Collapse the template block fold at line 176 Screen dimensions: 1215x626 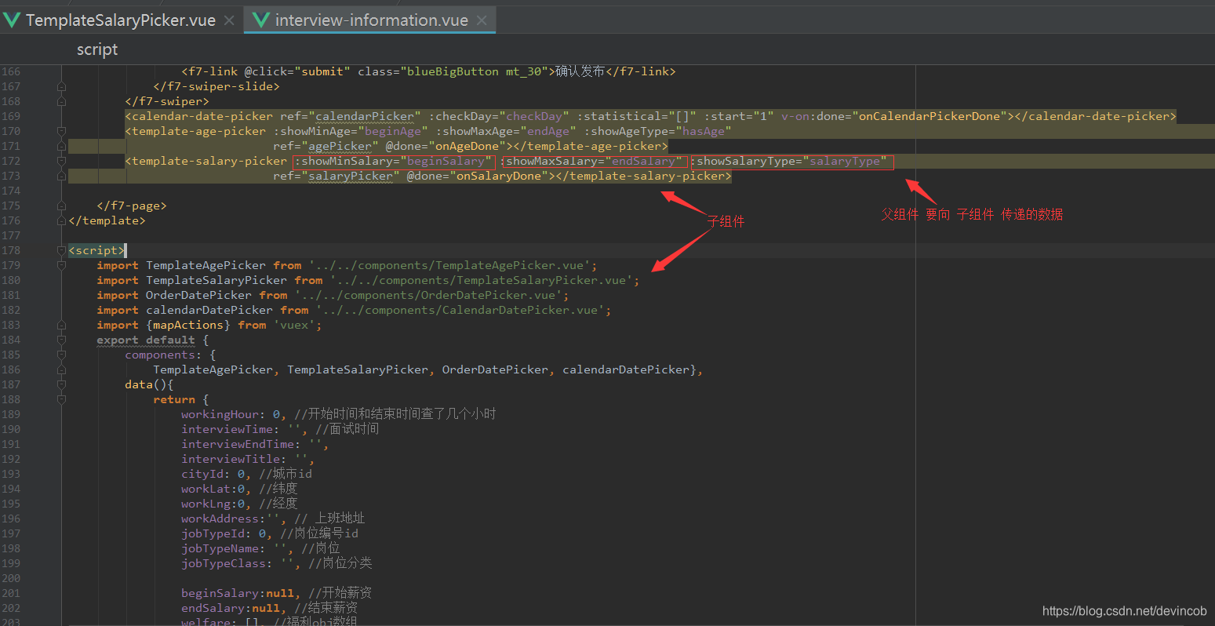[x=61, y=220]
